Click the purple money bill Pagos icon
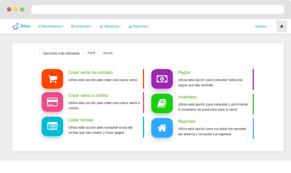 162,79
